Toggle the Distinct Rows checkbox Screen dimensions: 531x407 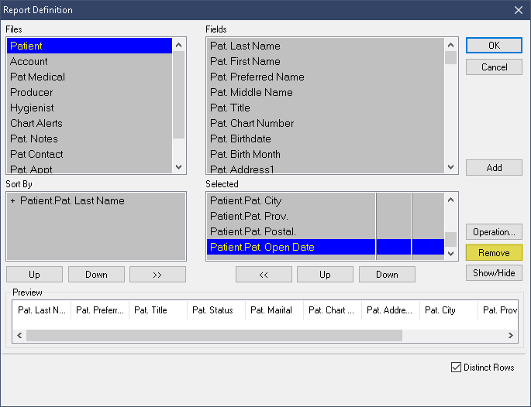tap(456, 368)
